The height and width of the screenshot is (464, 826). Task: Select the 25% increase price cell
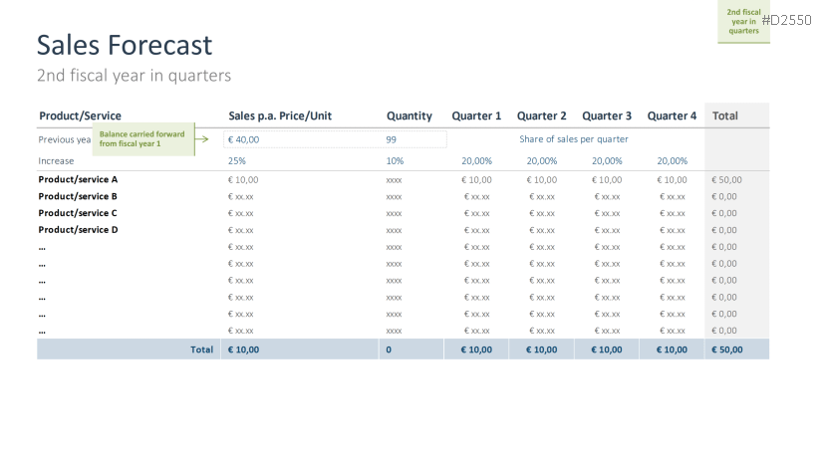tap(237, 160)
